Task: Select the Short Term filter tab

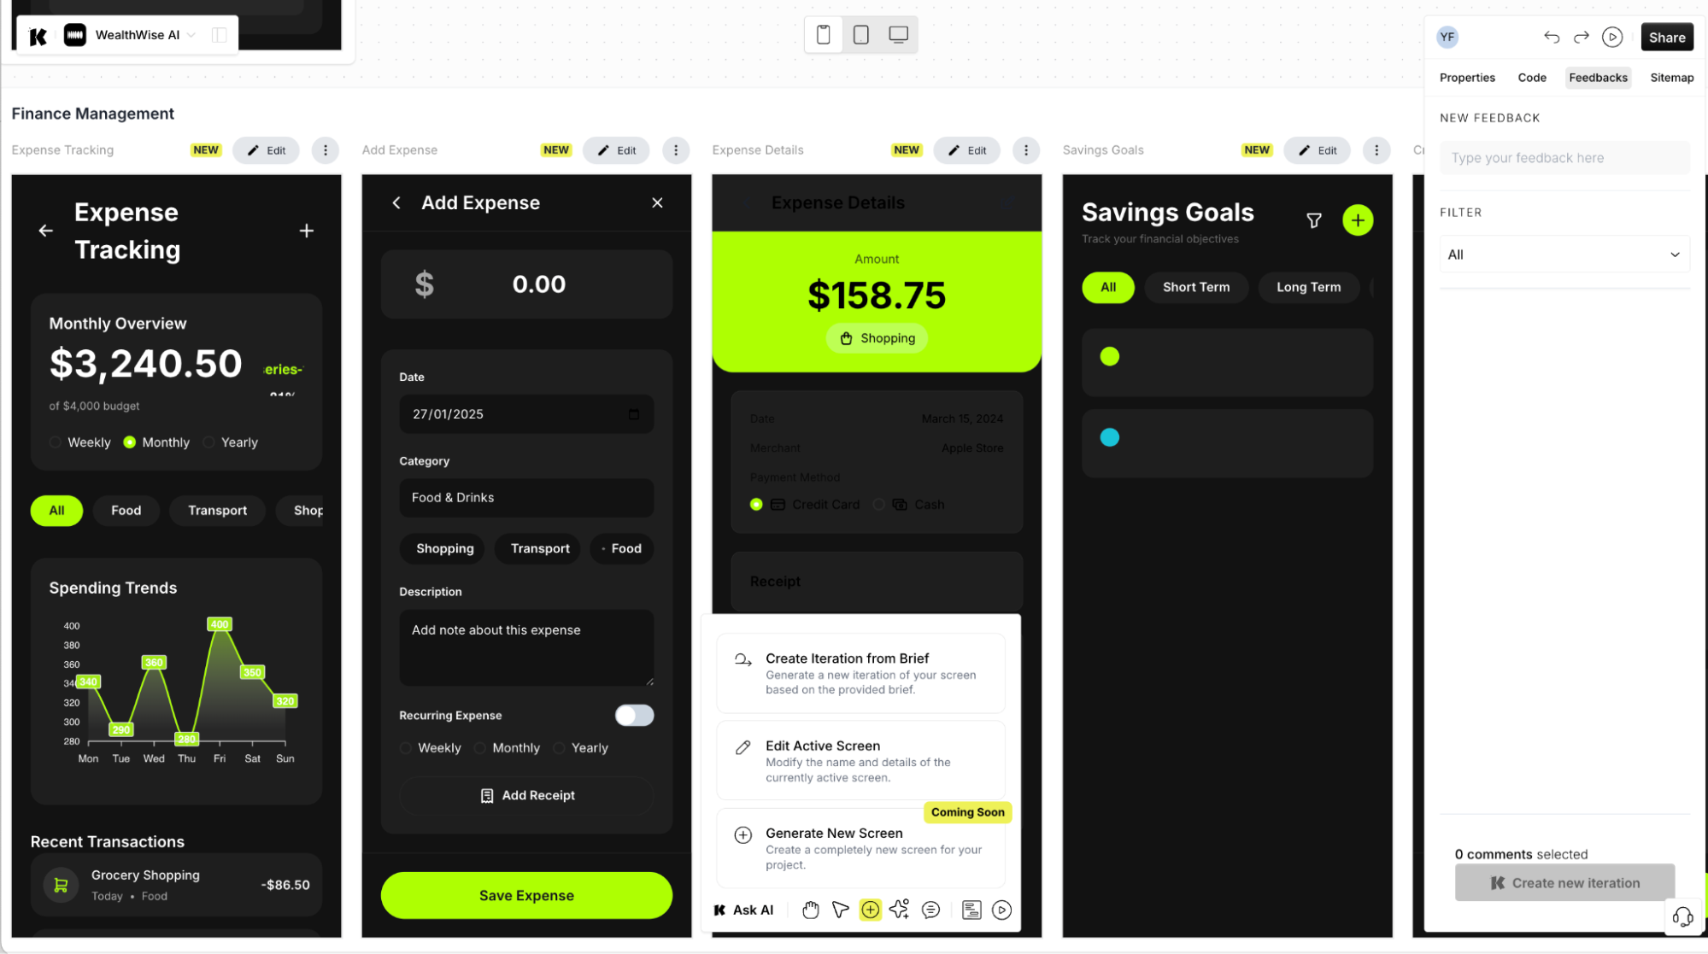Action: tap(1196, 286)
